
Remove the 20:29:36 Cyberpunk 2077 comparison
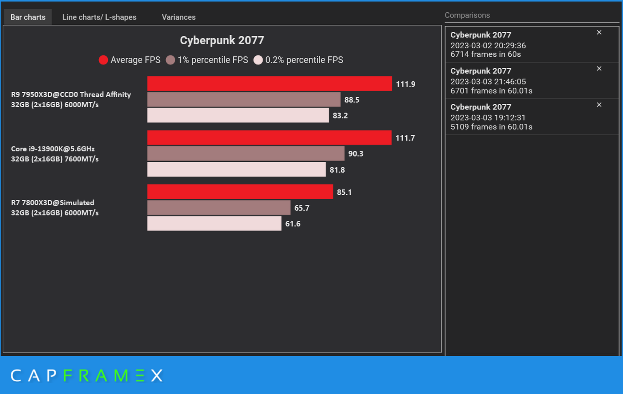(x=599, y=32)
